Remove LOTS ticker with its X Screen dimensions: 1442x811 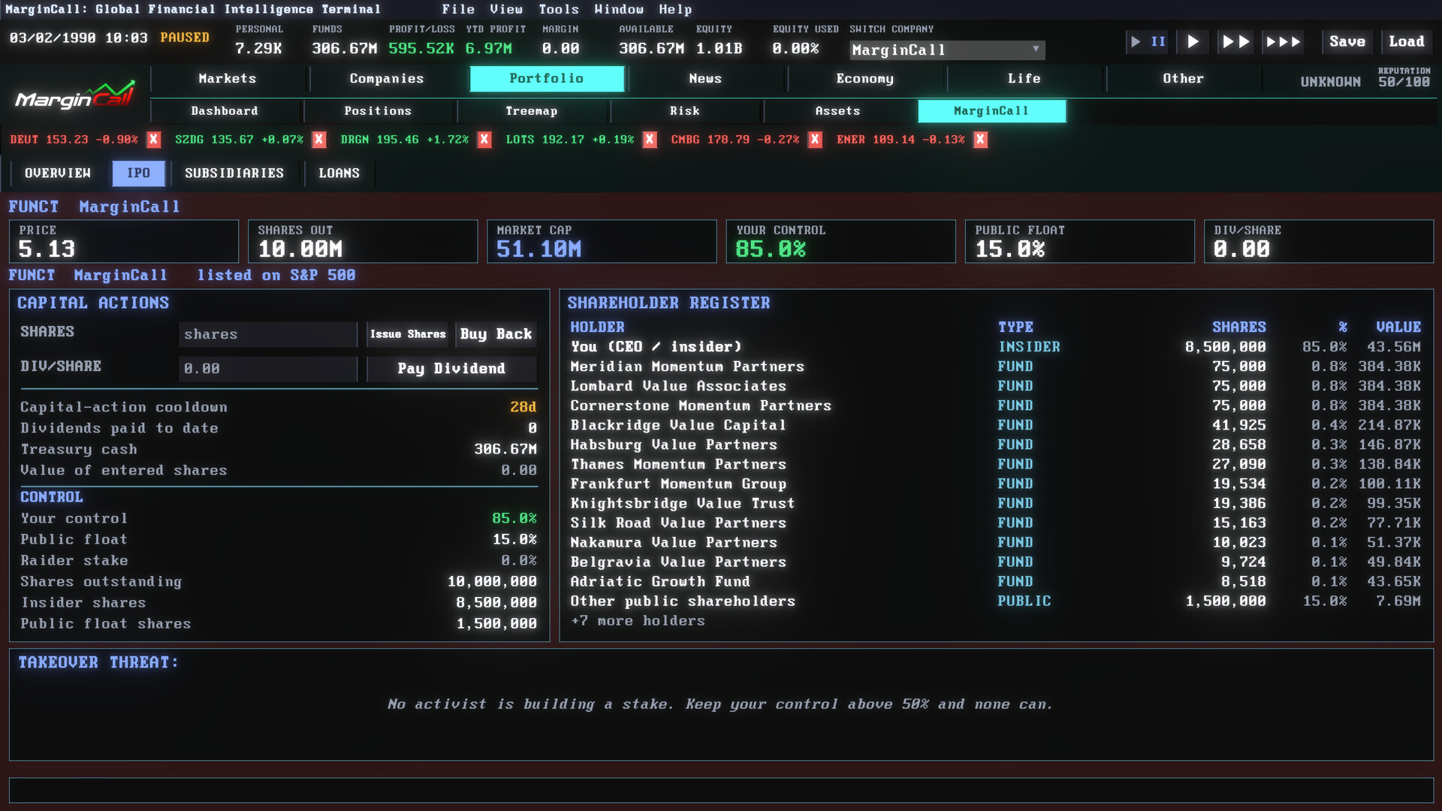pyautogui.click(x=650, y=140)
